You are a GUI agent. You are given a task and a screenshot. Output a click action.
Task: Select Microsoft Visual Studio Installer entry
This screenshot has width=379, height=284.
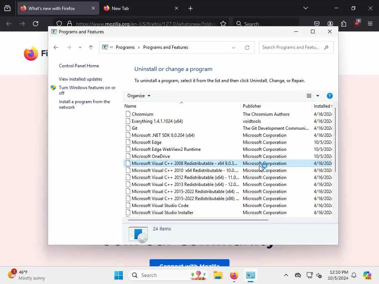pyautogui.click(x=228, y=213)
